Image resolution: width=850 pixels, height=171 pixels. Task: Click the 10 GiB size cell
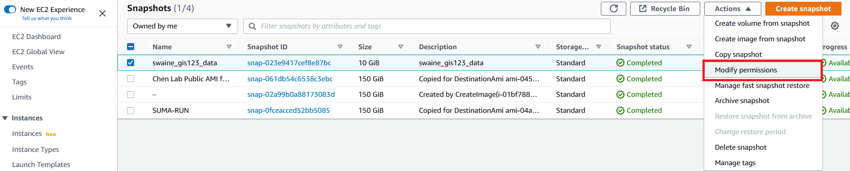tap(369, 63)
